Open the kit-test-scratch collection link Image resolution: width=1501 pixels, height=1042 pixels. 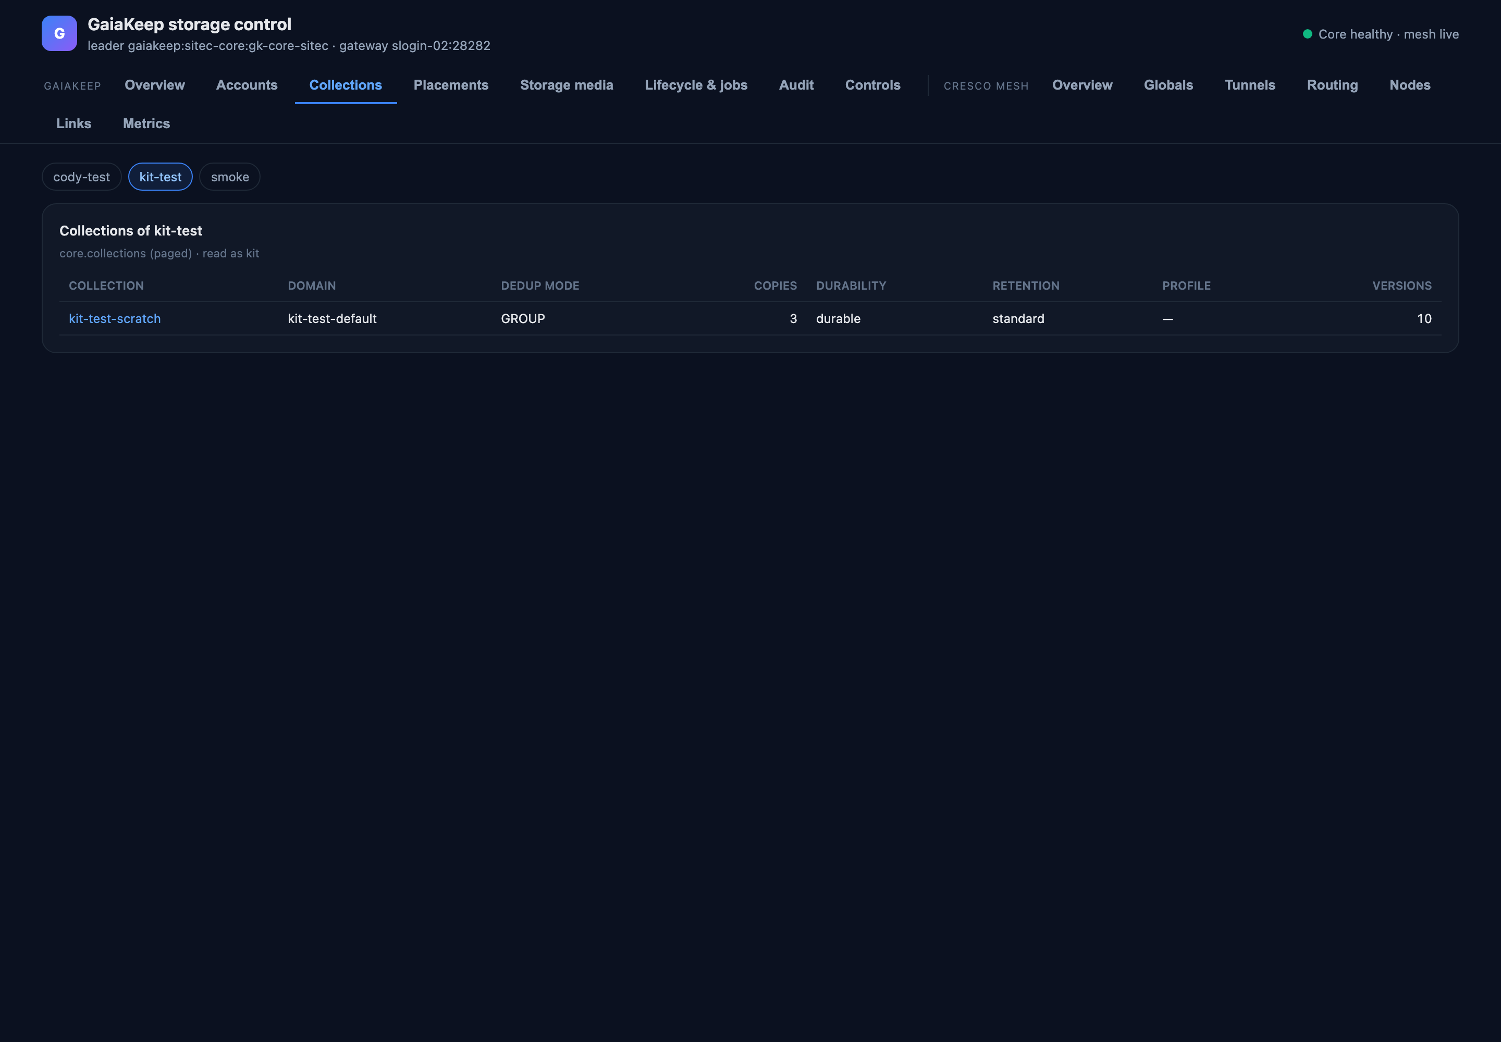tap(115, 319)
